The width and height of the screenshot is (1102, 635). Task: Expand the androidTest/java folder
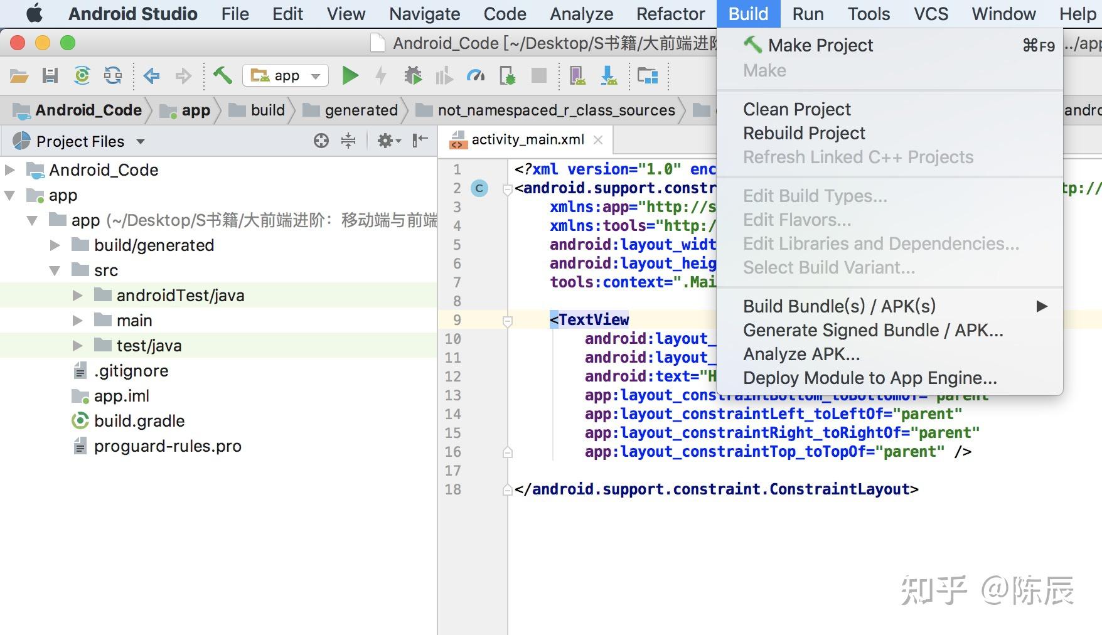(x=77, y=296)
